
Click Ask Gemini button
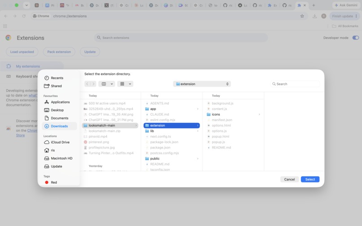click(346, 5)
